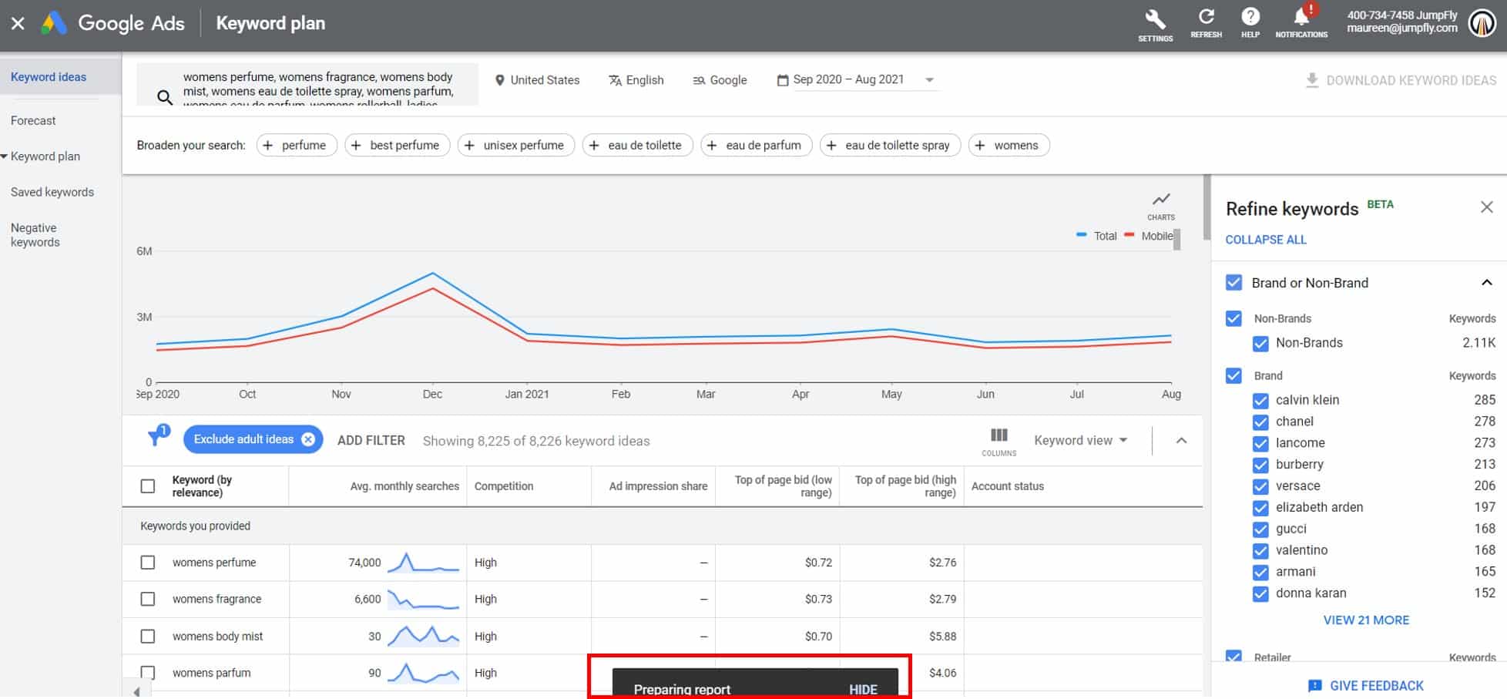1507x699 pixels.
Task: Click the horizontal scroll left arrow
Action: pos(137,691)
